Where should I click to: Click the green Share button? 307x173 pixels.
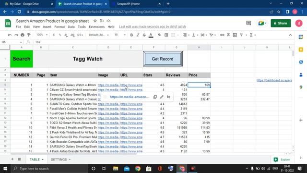281,24
